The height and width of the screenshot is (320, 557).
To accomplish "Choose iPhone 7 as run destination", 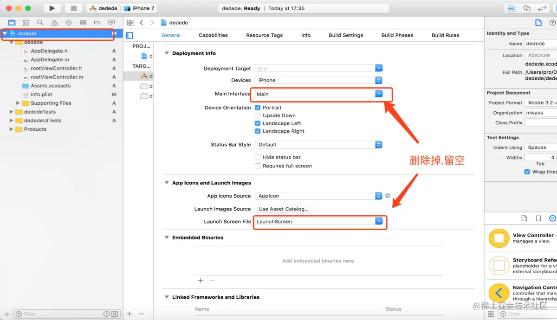I will 139,8.
